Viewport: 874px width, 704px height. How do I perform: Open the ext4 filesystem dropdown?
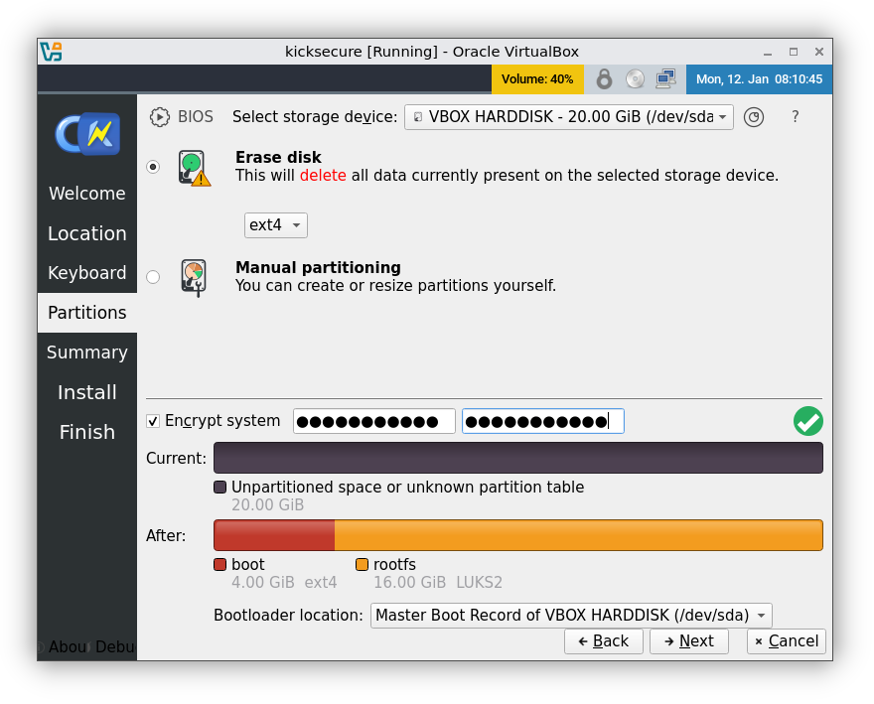(x=275, y=224)
